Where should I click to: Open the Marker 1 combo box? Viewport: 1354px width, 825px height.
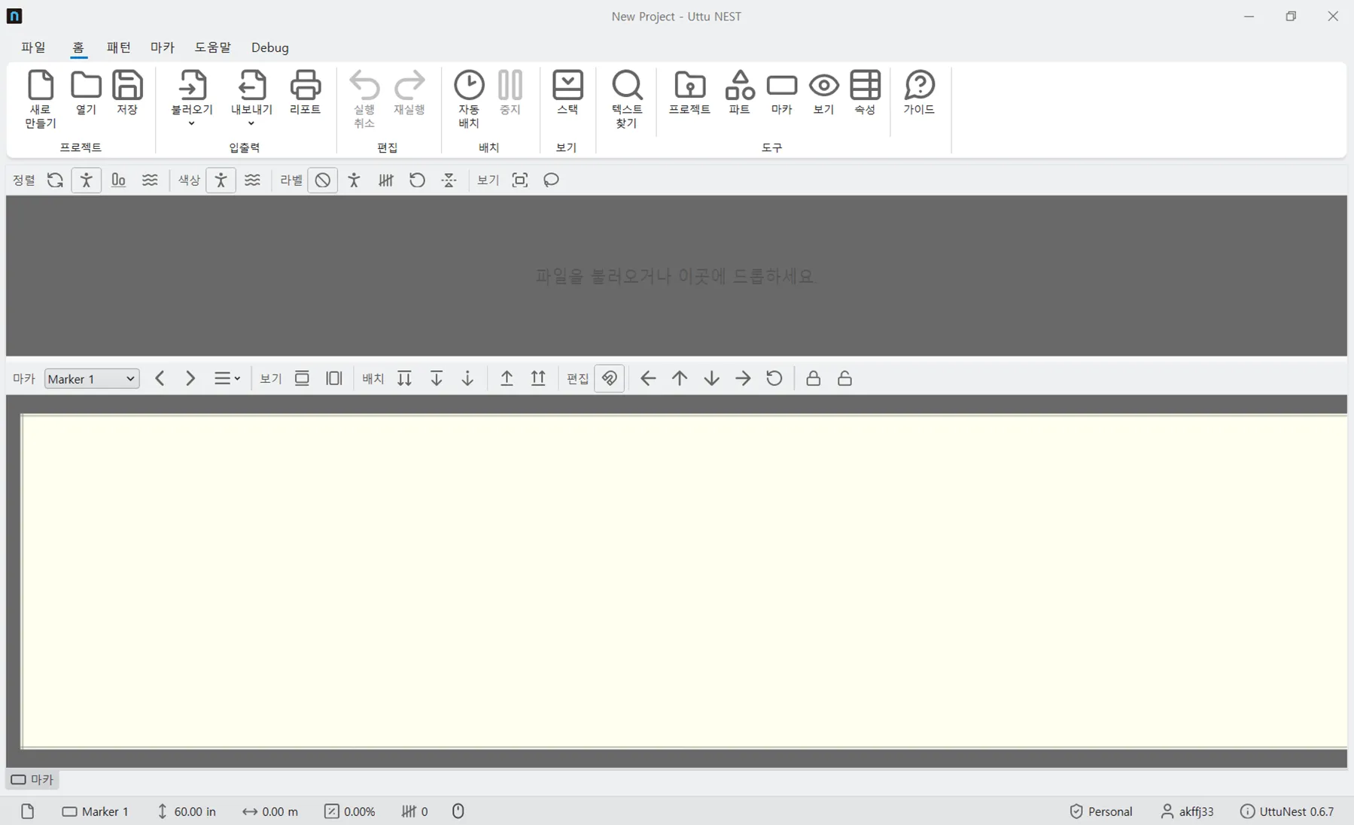click(x=92, y=378)
